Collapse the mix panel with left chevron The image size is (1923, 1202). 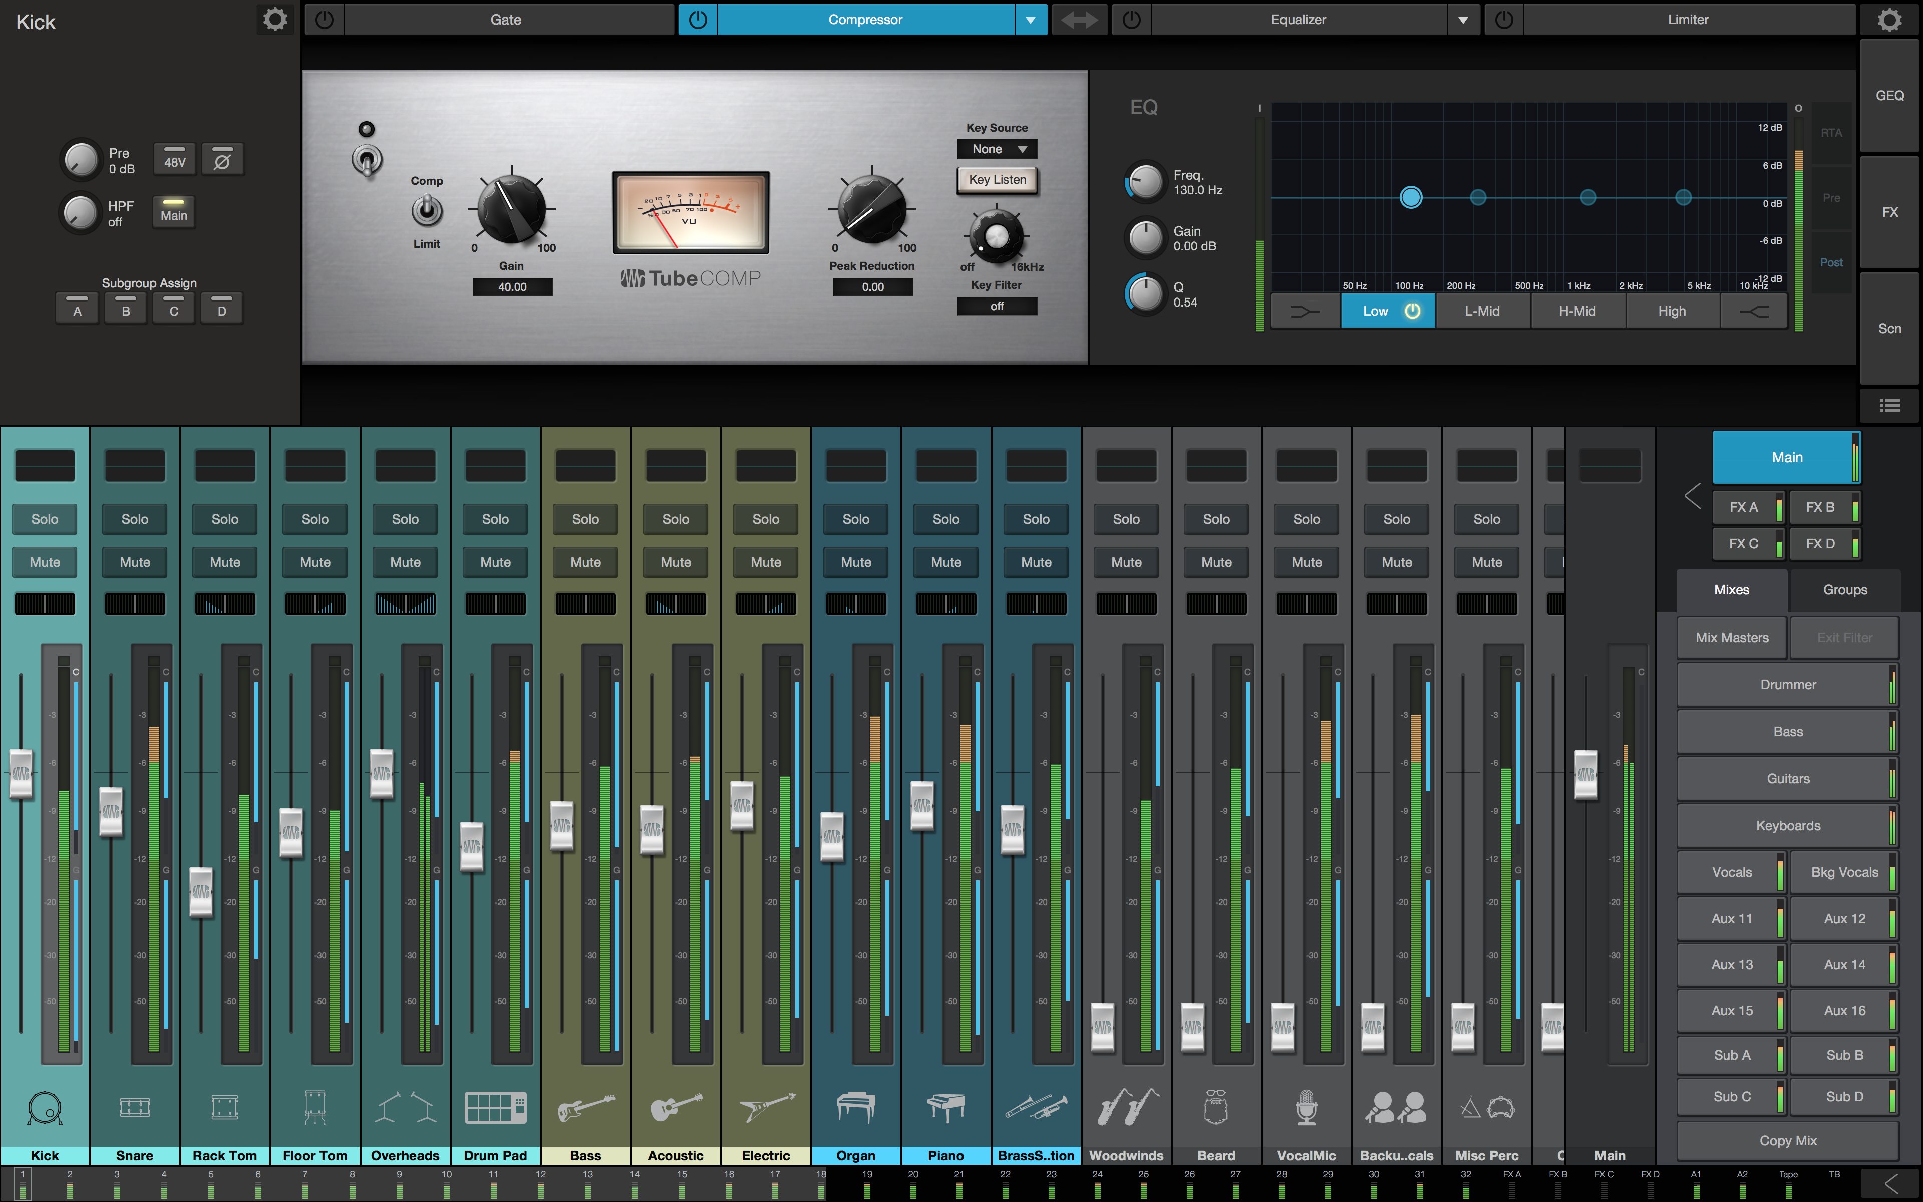(x=1692, y=497)
